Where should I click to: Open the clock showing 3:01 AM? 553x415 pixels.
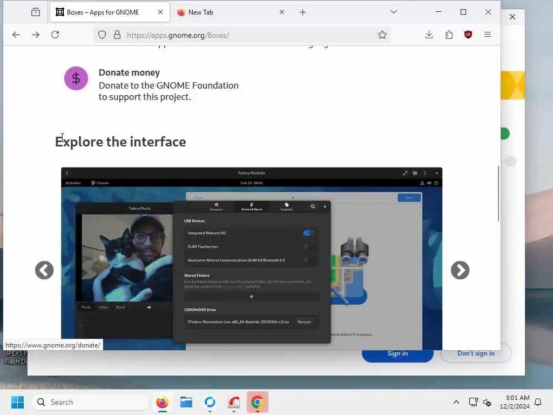coord(515,402)
